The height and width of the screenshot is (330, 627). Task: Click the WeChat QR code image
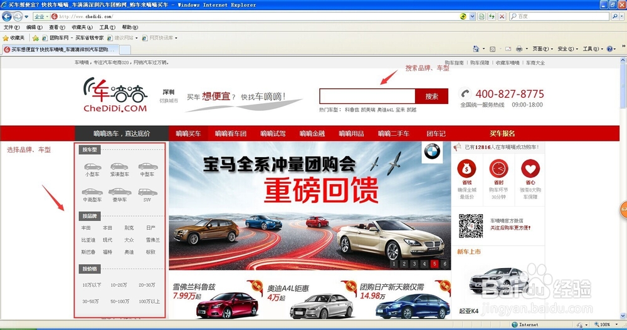(x=471, y=226)
